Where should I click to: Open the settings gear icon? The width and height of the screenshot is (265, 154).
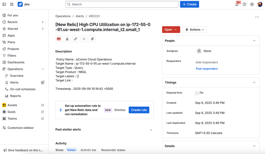(252, 5)
